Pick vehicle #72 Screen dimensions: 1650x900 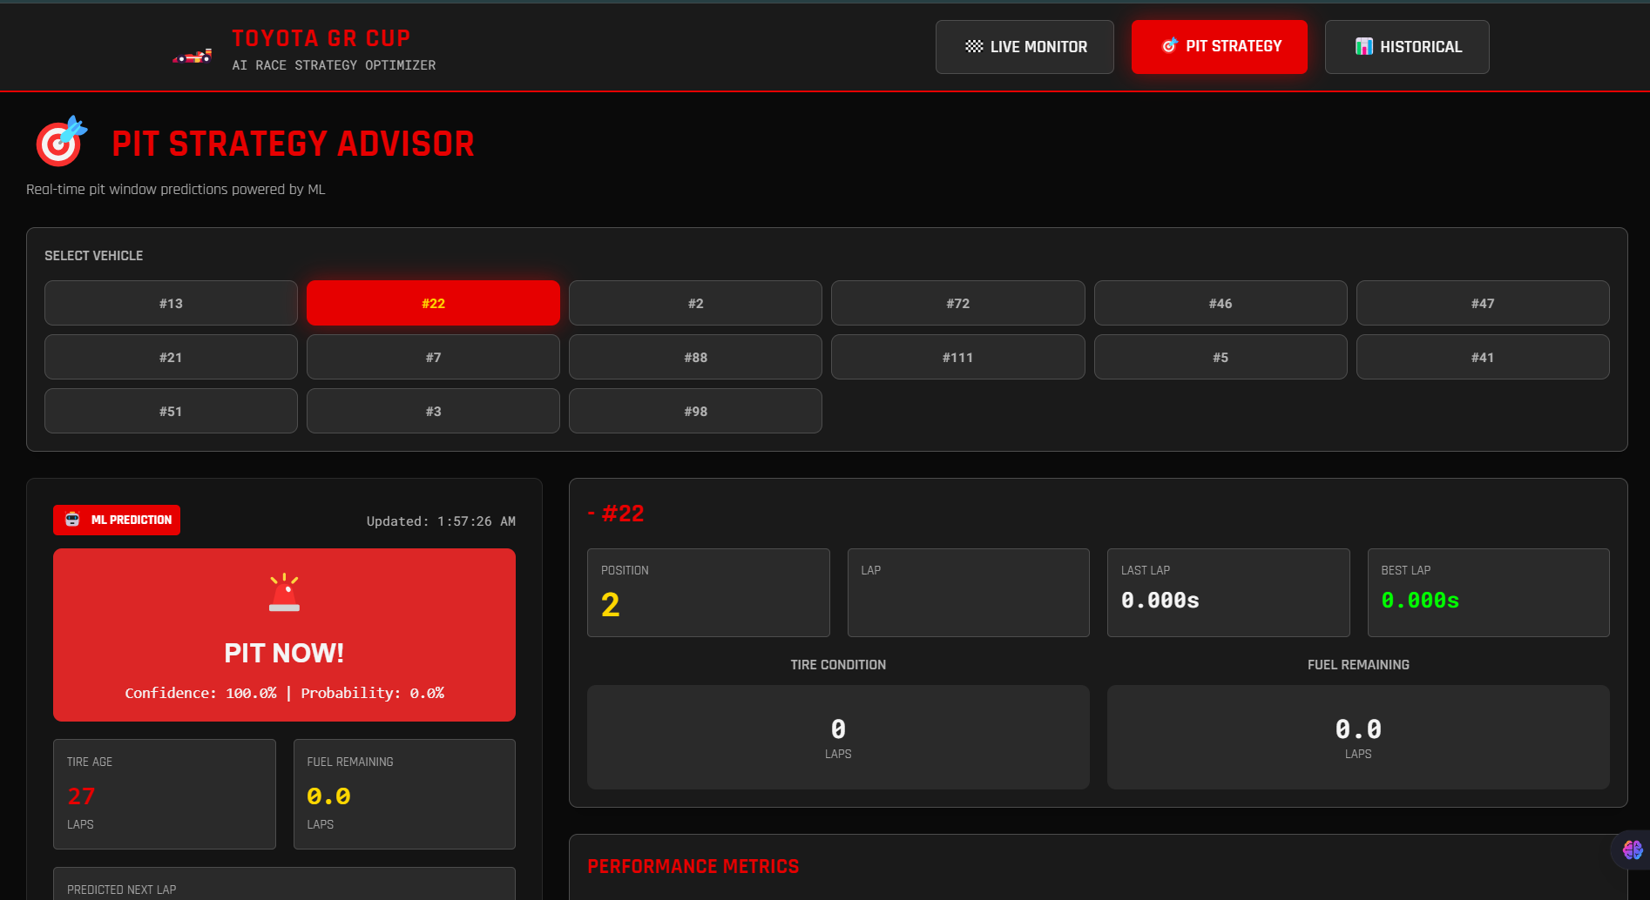click(957, 303)
